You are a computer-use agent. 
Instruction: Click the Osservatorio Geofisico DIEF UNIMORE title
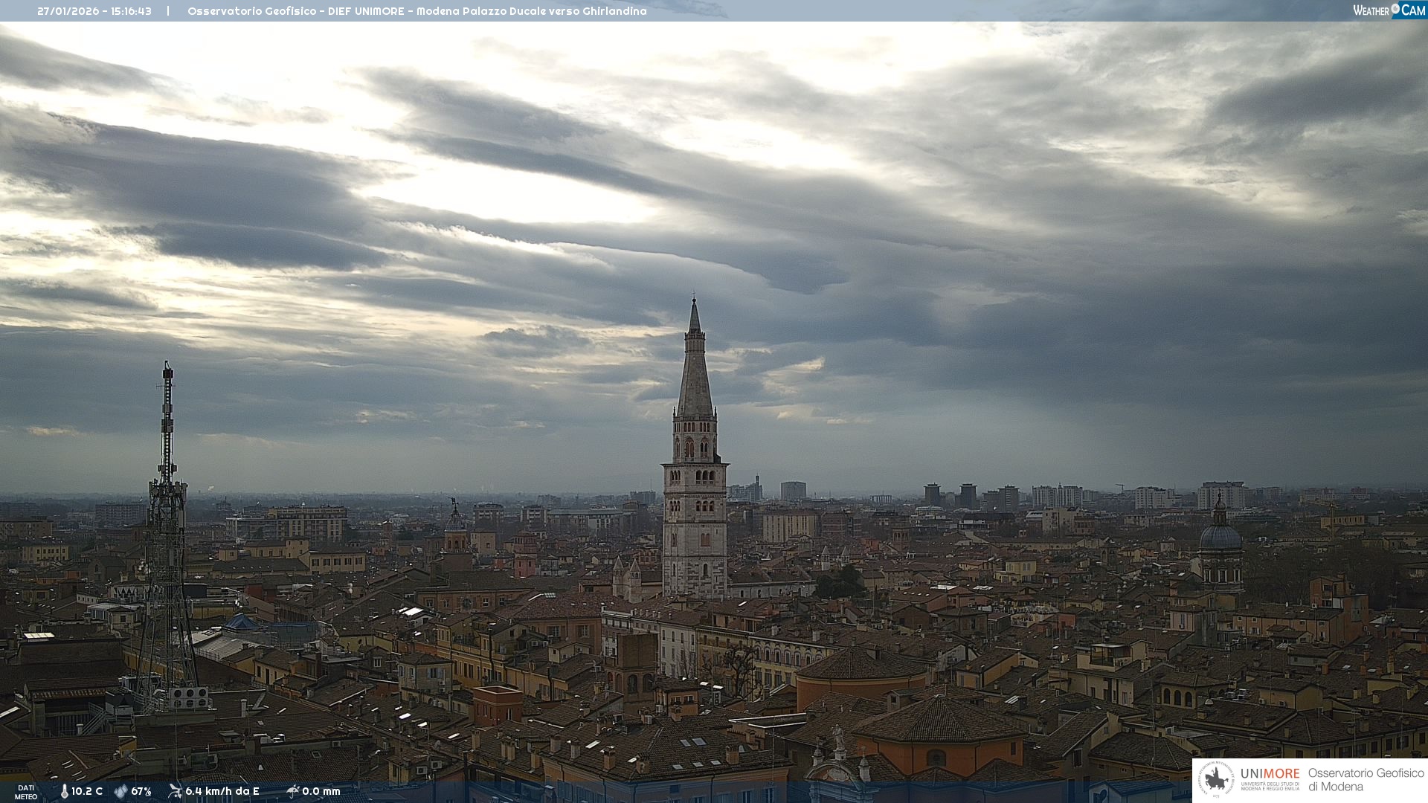tap(416, 11)
